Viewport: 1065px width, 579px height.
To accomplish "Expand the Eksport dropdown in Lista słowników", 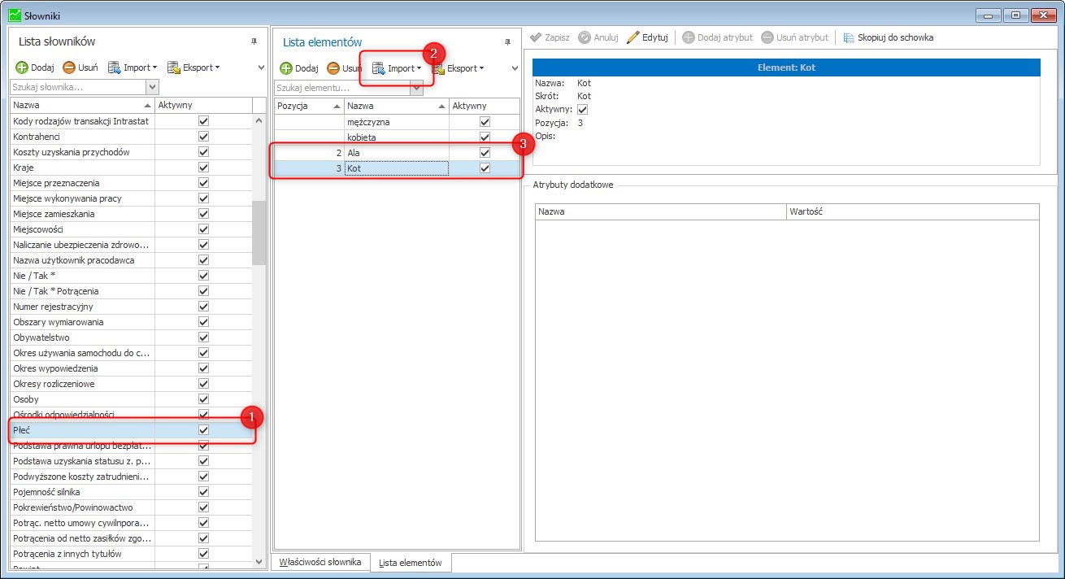I will pos(193,67).
